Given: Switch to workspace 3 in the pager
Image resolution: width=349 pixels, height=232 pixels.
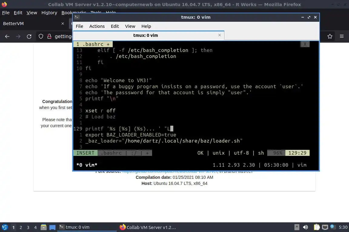Looking at the screenshot, I should [x=28, y=227].
